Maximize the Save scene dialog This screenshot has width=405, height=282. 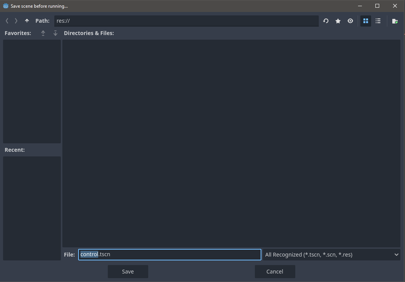tap(377, 6)
